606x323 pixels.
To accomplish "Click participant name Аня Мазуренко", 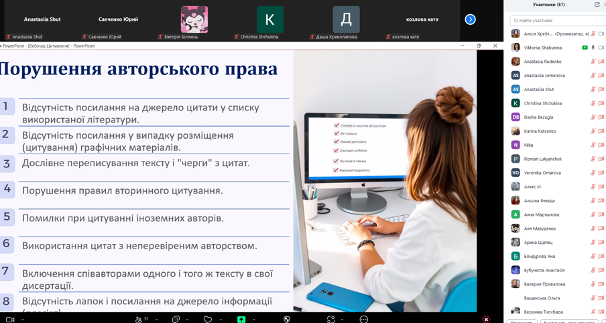I will (x=540, y=229).
